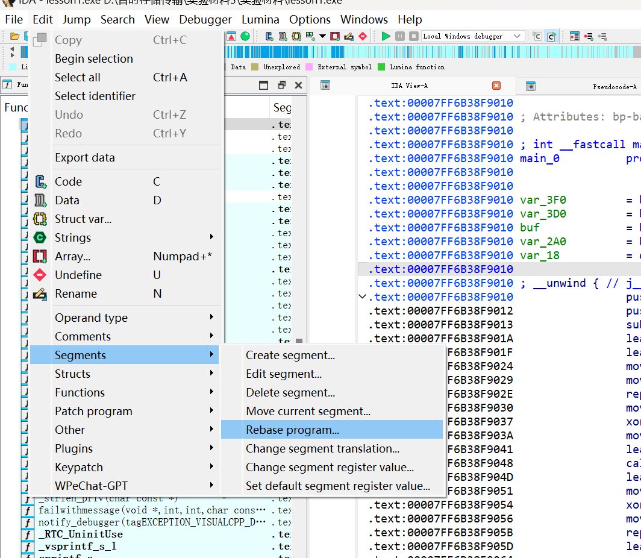
Task: Start debugging with the green play button
Action: pos(386,36)
